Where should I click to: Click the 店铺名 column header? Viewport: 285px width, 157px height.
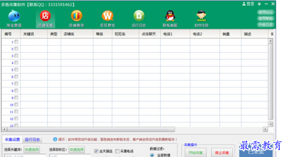coord(77,34)
